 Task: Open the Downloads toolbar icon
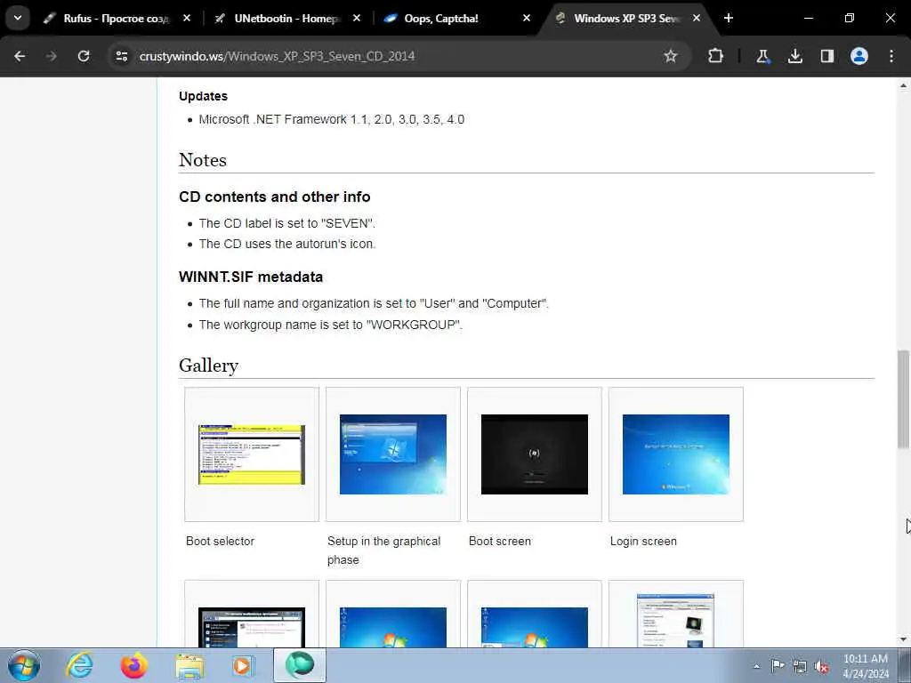[794, 56]
